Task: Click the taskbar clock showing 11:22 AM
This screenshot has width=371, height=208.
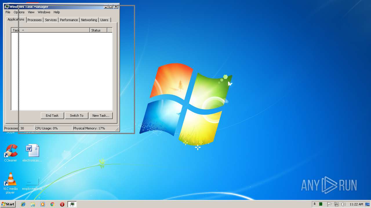Action: [x=356, y=204]
